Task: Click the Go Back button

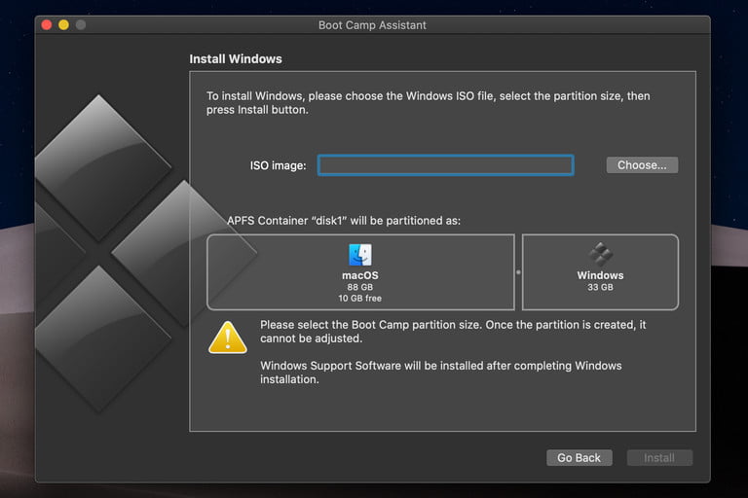Action: (x=580, y=457)
